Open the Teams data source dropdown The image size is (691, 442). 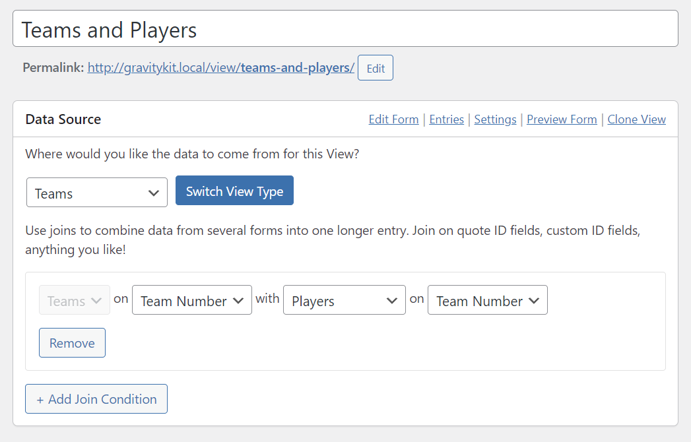coord(97,193)
